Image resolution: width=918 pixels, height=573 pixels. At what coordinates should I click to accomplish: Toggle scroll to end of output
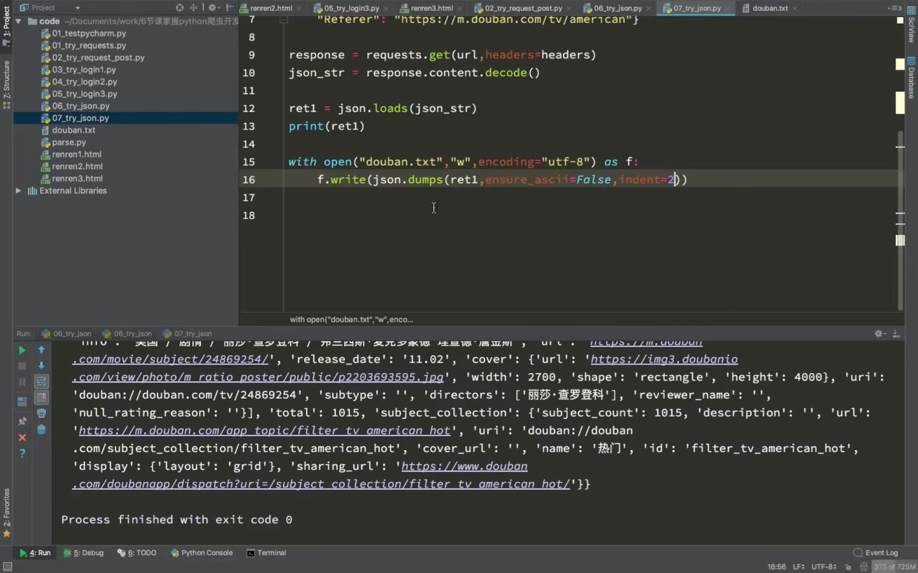(x=42, y=397)
